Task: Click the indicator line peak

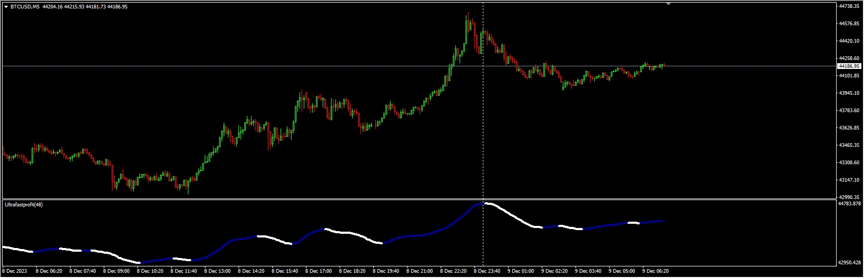Action: [483, 203]
